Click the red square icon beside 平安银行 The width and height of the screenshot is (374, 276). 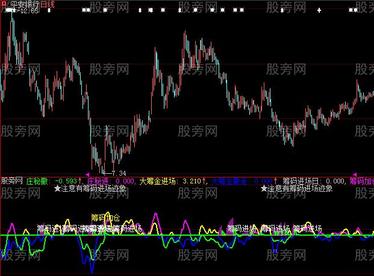pos(4,4)
